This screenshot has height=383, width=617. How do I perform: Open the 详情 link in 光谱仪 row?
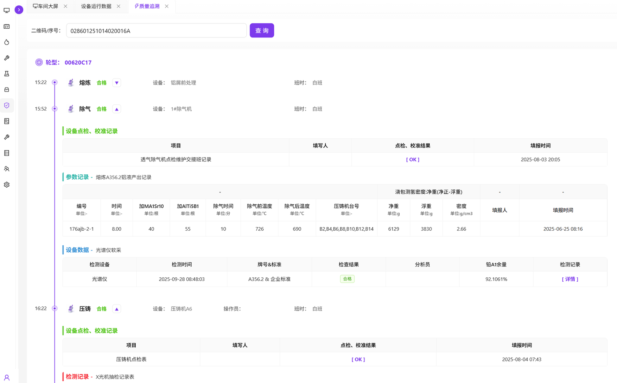(570, 279)
